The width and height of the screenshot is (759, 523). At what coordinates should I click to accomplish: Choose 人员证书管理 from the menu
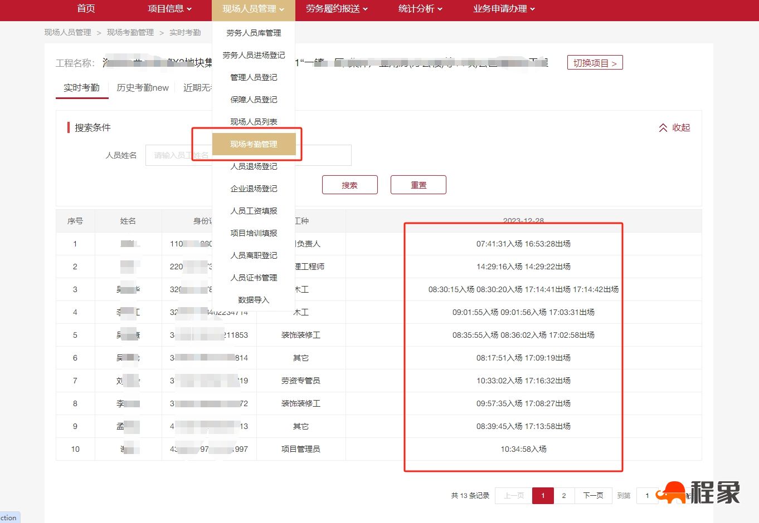point(254,278)
